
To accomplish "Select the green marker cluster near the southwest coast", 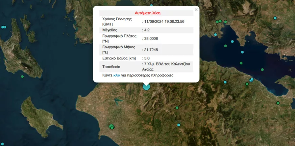I will click(112, 127).
